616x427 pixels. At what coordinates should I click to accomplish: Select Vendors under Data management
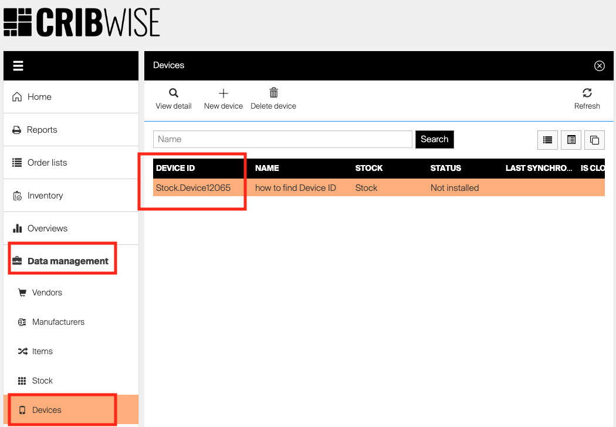(x=47, y=292)
